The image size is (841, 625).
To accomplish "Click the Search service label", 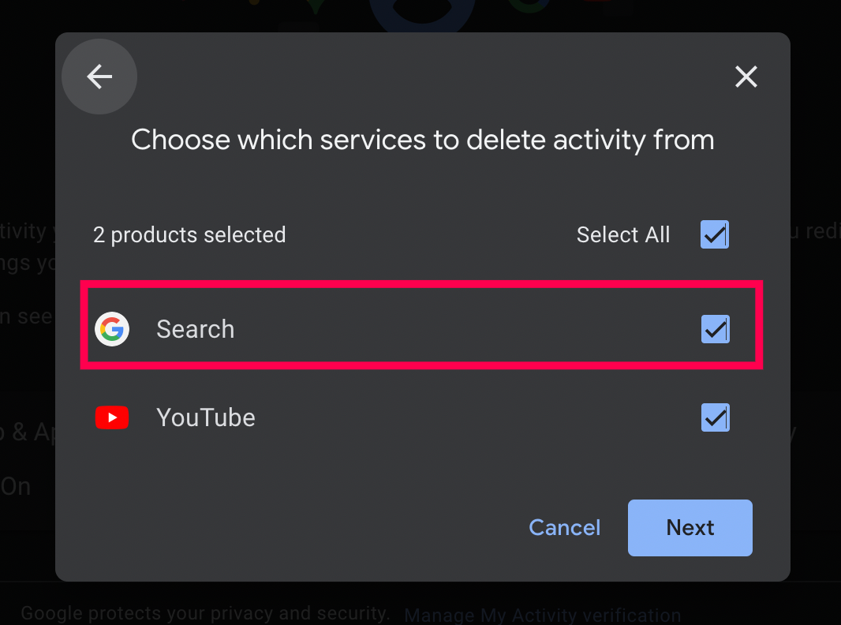I will 195,329.
